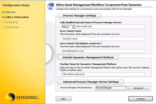Click the Symantec logo emblem
The image size is (156, 104).
[x=10, y=97]
